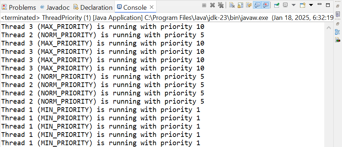This screenshot has width=342, height=147.
Task: Remove all terminated launches
Action: [220, 5]
